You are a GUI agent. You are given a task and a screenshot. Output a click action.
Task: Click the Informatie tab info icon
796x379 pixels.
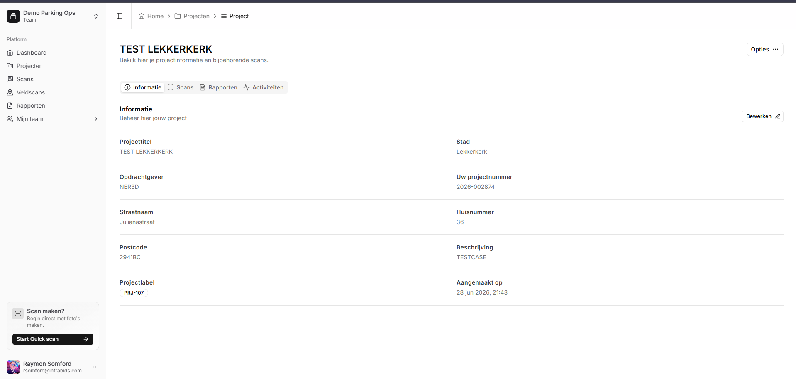coord(127,87)
